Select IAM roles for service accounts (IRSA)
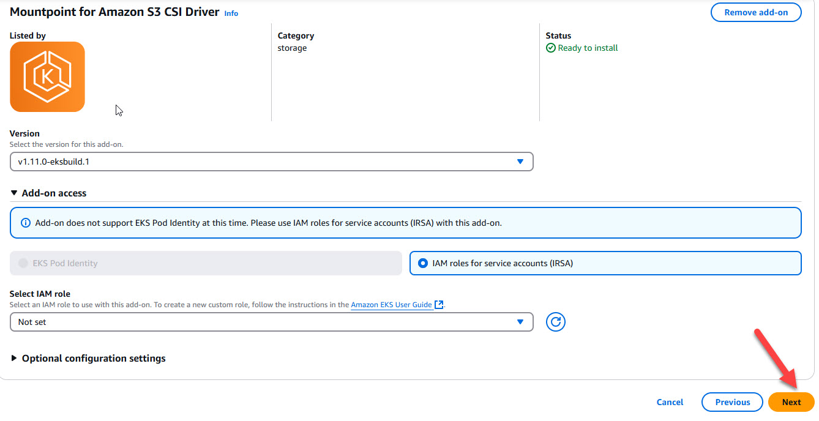This screenshot has width=819, height=421. [605, 263]
